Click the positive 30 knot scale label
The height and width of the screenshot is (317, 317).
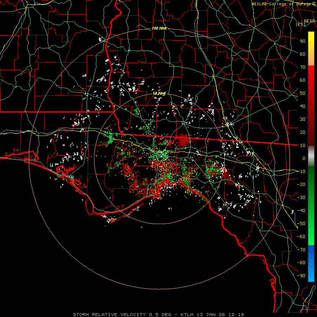[x=303, y=119]
